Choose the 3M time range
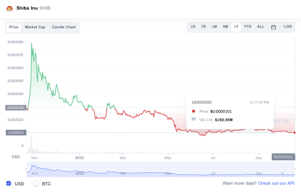The width and height of the screenshot is (301, 194). [x=225, y=26]
